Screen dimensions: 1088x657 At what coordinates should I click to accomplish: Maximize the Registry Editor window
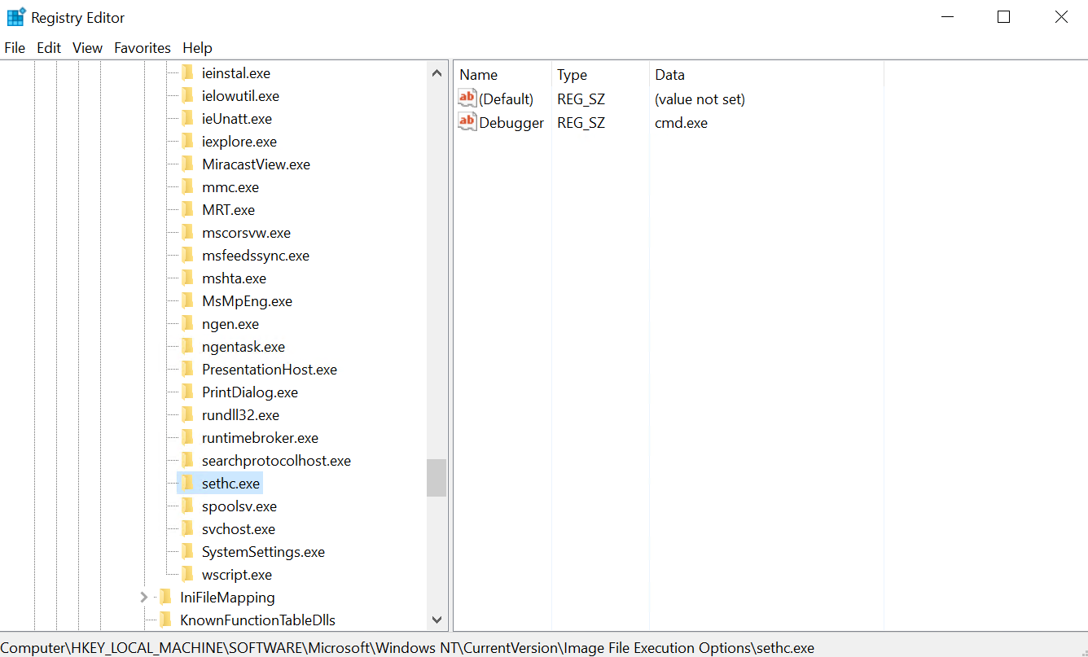(1003, 17)
